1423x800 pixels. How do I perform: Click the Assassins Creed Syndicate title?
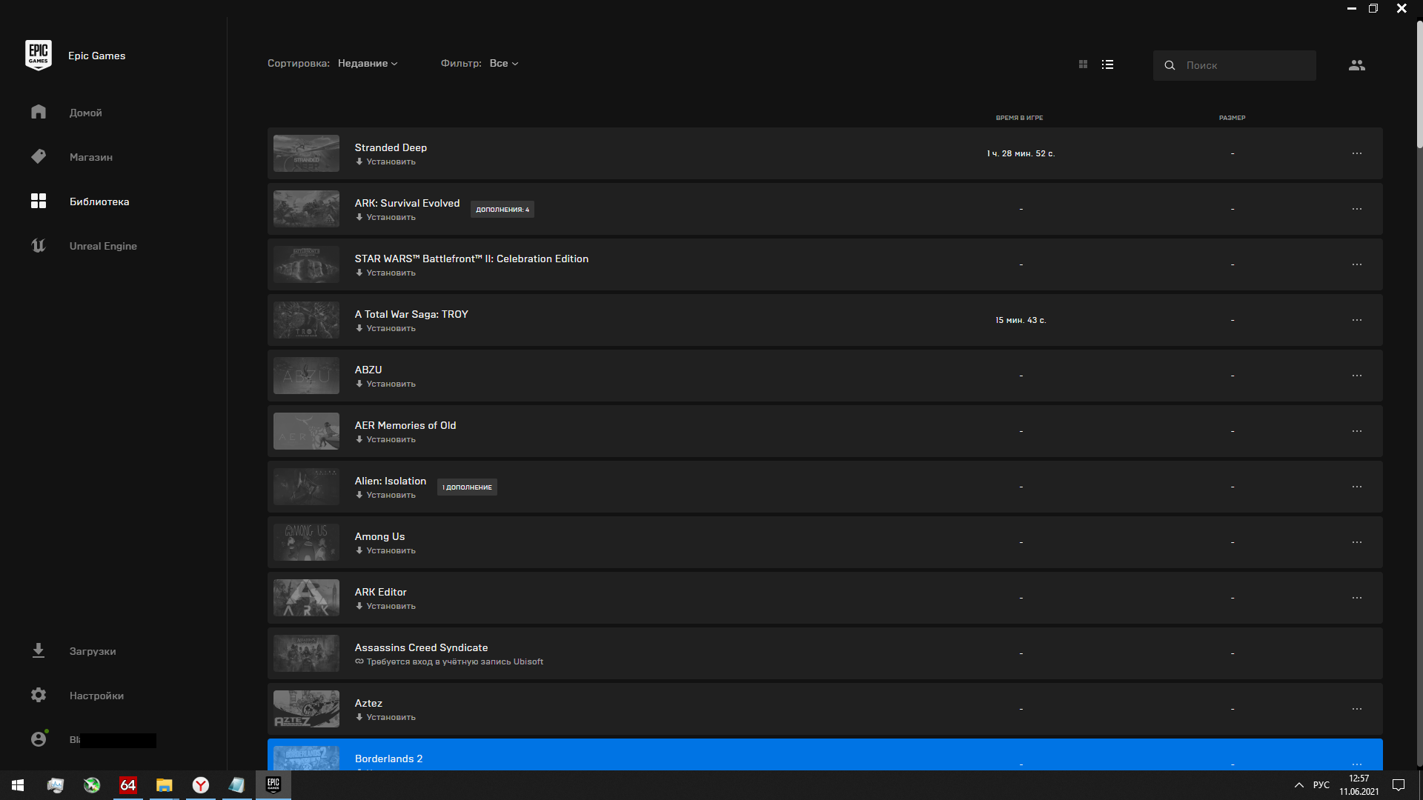421,647
